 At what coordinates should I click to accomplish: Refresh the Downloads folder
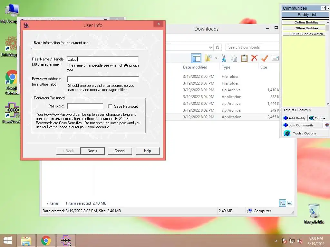[218, 48]
